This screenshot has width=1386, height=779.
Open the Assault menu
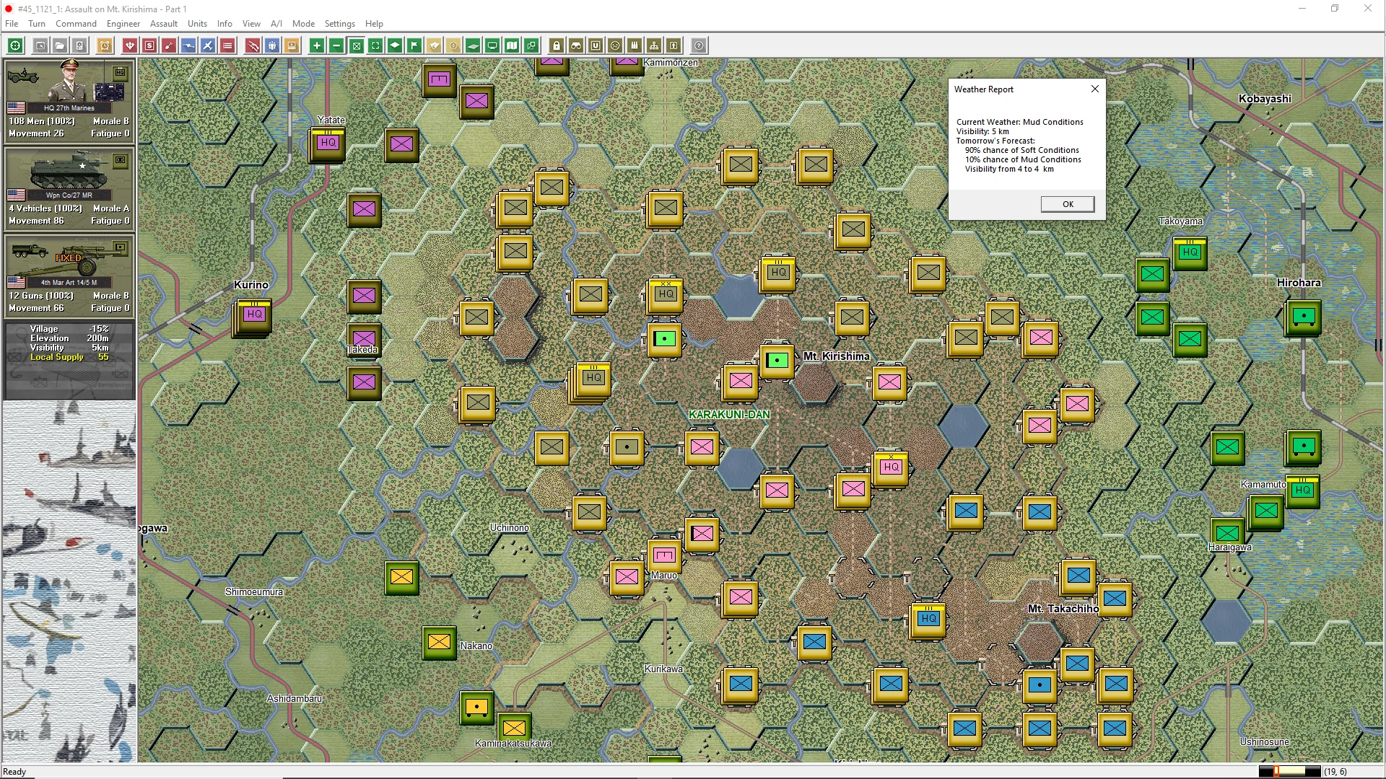tap(164, 24)
